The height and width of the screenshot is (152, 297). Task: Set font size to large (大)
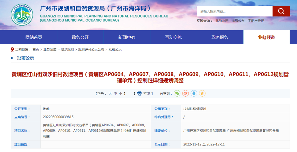(110, 94)
